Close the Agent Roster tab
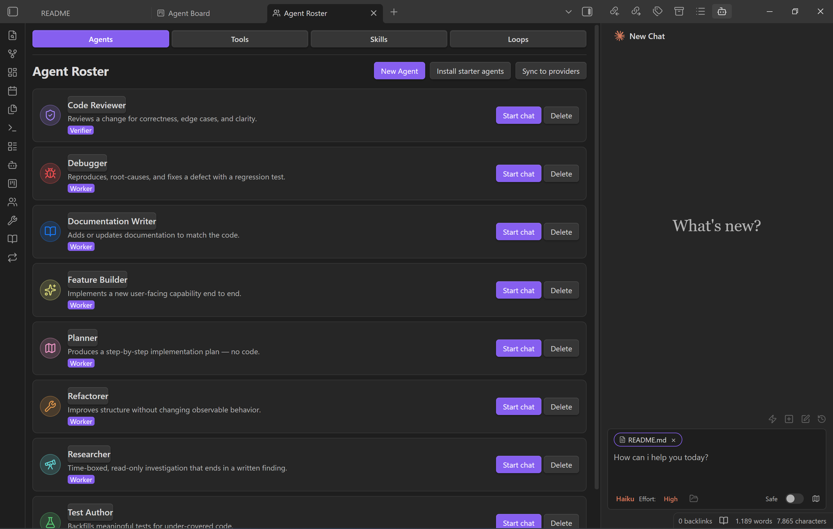The image size is (833, 529). pos(374,13)
